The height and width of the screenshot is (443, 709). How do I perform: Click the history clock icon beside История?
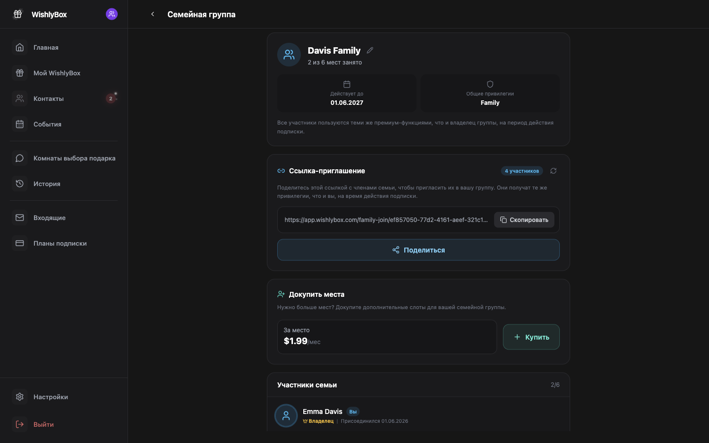coord(20,184)
